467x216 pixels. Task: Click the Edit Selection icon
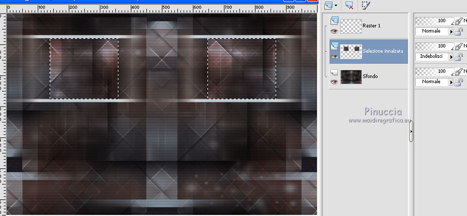(366, 5)
